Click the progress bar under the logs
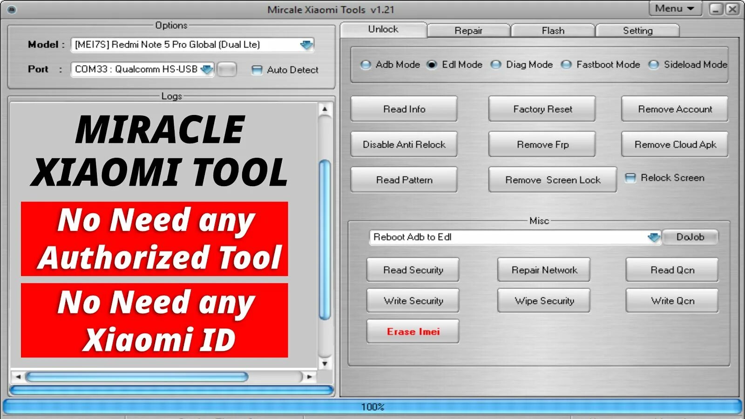 click(172, 390)
